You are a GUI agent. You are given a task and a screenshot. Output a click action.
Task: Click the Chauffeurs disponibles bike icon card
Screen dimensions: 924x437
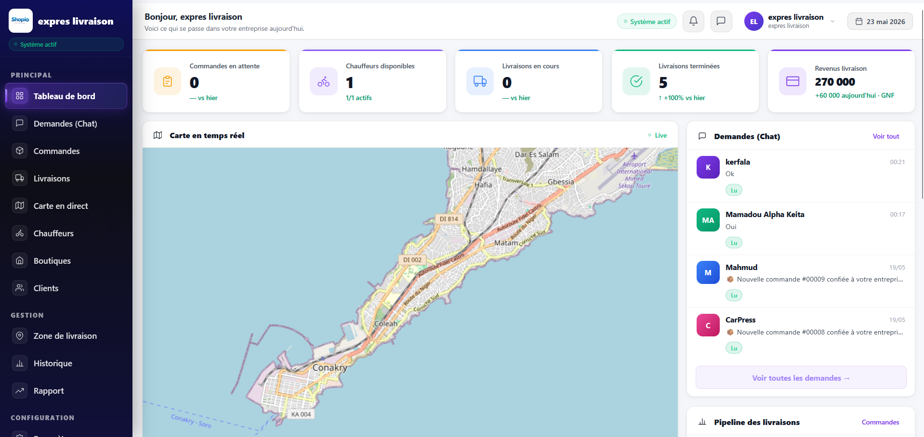click(324, 81)
